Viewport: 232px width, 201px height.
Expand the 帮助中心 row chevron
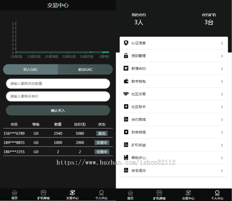point(222,158)
